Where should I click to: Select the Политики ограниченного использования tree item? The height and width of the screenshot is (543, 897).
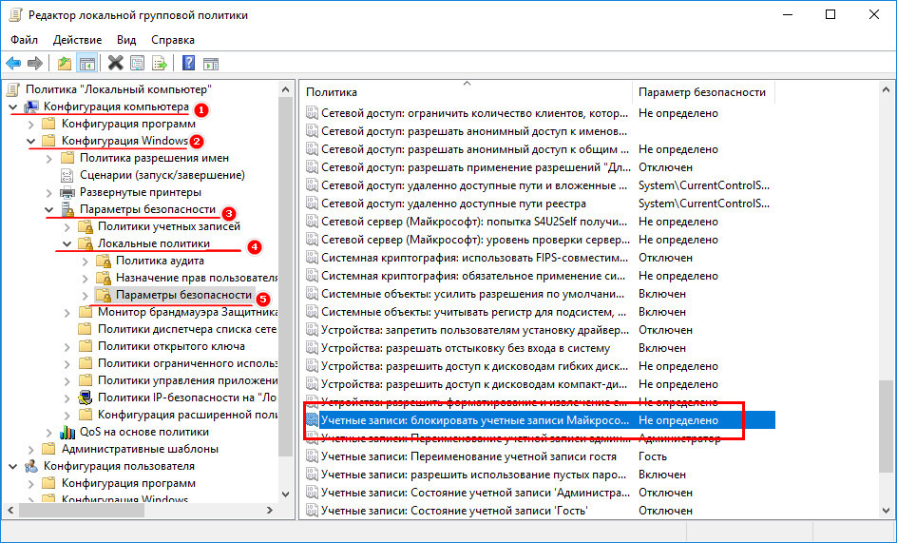(187, 363)
